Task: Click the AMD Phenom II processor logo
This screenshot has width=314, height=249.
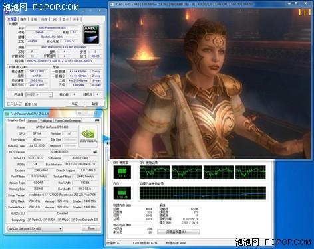Action: (x=91, y=34)
